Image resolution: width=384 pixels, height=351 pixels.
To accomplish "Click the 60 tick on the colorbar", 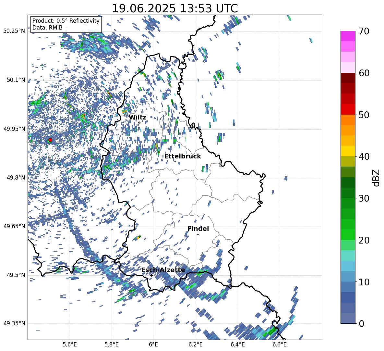I will tap(364, 73).
